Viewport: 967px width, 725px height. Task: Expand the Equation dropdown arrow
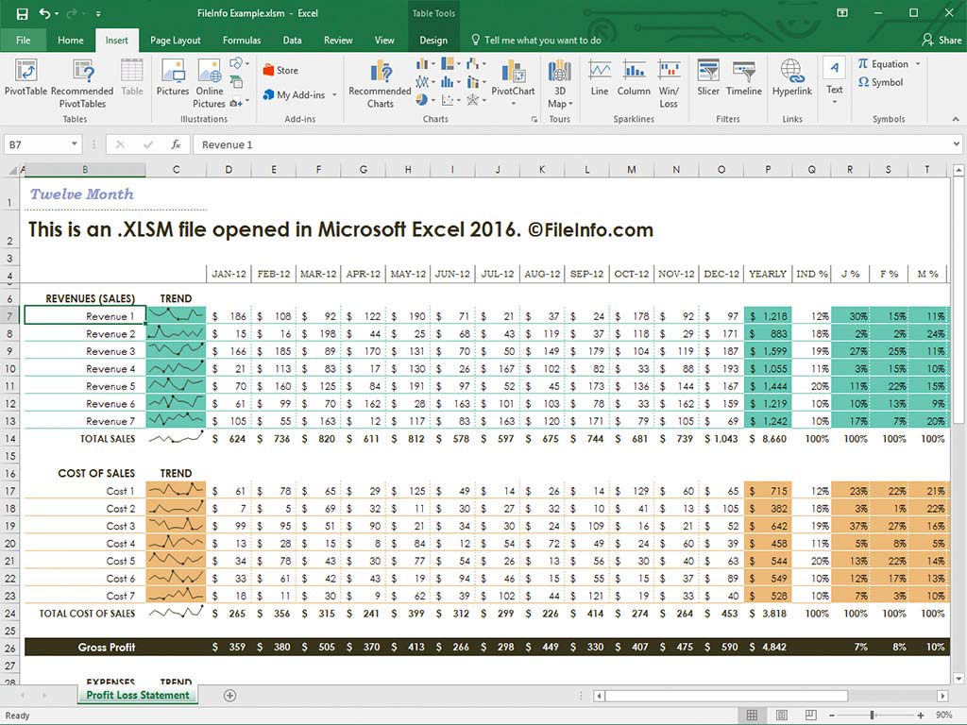point(918,63)
